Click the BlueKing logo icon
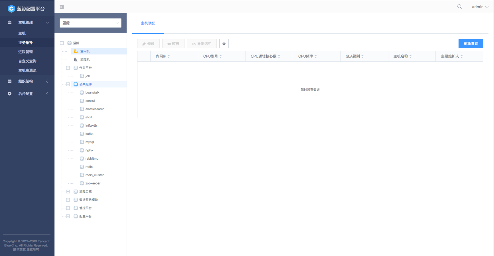Viewport: 494px width, 256px height. [x=11, y=9]
